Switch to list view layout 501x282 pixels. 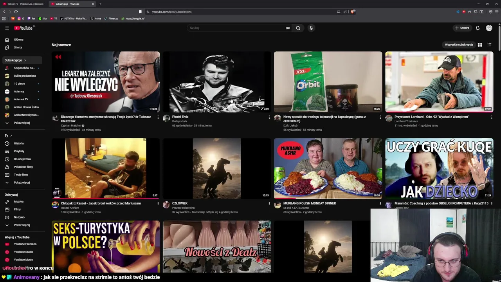pyautogui.click(x=489, y=45)
